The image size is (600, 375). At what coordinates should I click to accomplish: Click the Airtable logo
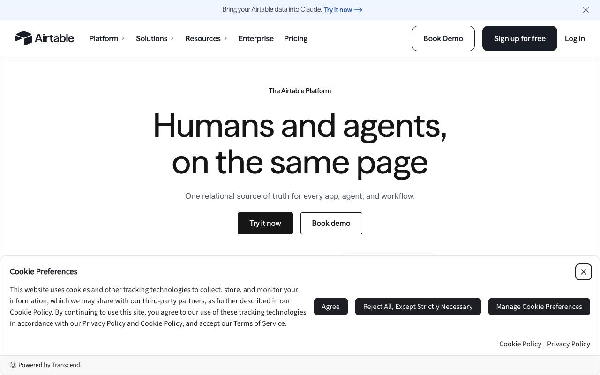(45, 38)
